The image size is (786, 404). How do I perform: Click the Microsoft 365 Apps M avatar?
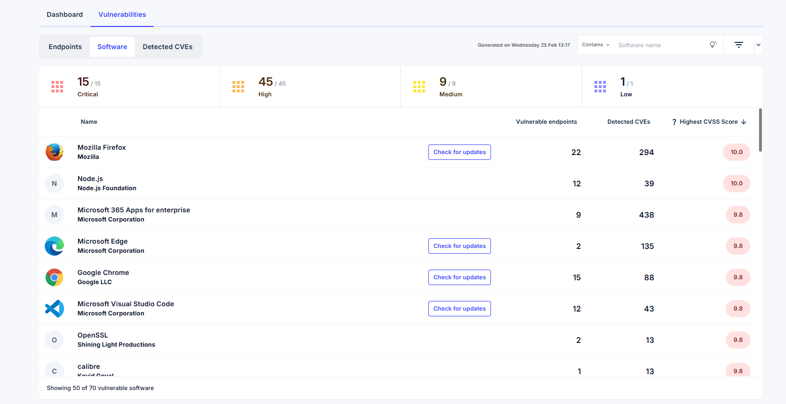54,215
